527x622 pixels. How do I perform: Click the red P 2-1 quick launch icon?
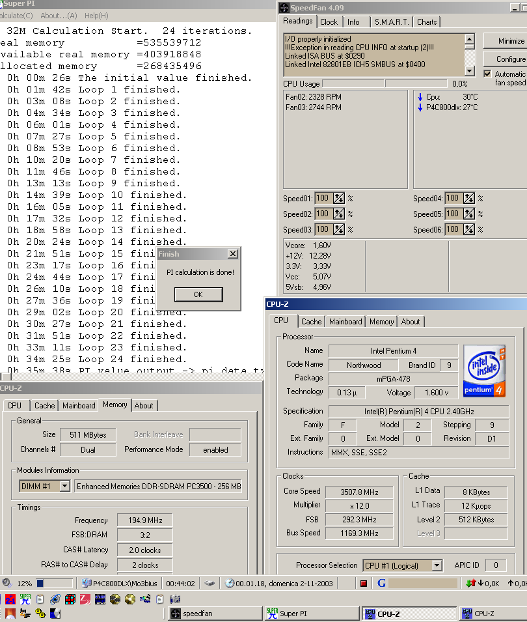10,599
